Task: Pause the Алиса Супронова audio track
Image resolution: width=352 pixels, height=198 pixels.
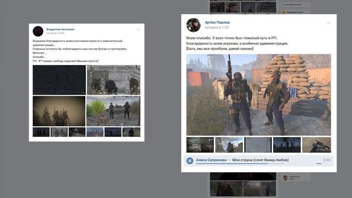Action: pyautogui.click(x=190, y=161)
